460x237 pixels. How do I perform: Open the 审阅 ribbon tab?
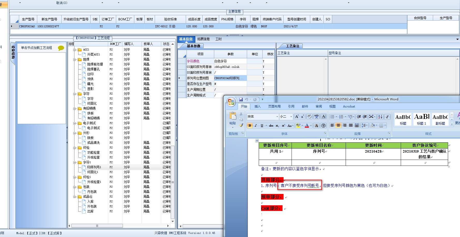319,107
